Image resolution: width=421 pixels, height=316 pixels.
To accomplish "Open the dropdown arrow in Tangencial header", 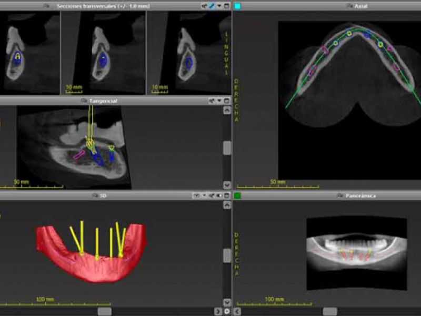I will coord(219,101).
